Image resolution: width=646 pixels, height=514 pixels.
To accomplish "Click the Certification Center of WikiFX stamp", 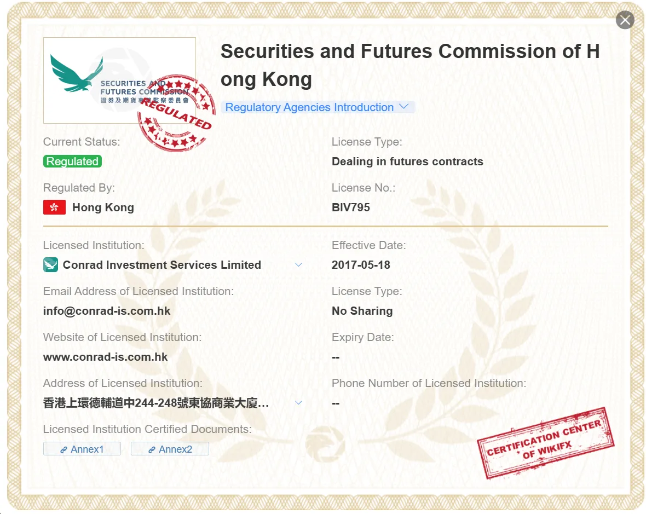I will pyautogui.click(x=545, y=443).
